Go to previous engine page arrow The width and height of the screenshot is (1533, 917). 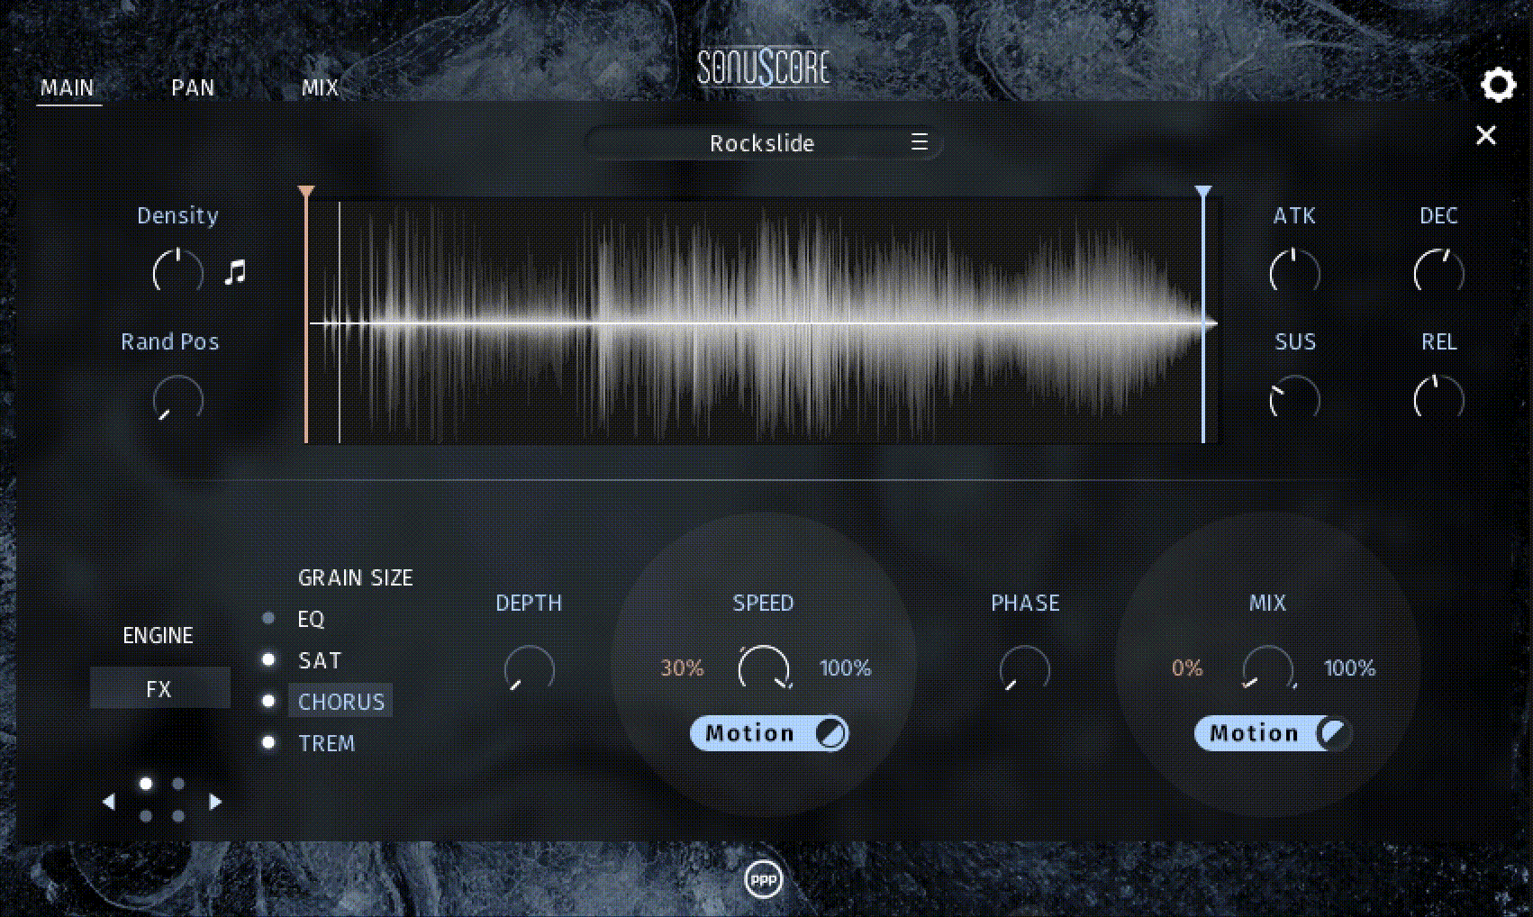coord(109,801)
